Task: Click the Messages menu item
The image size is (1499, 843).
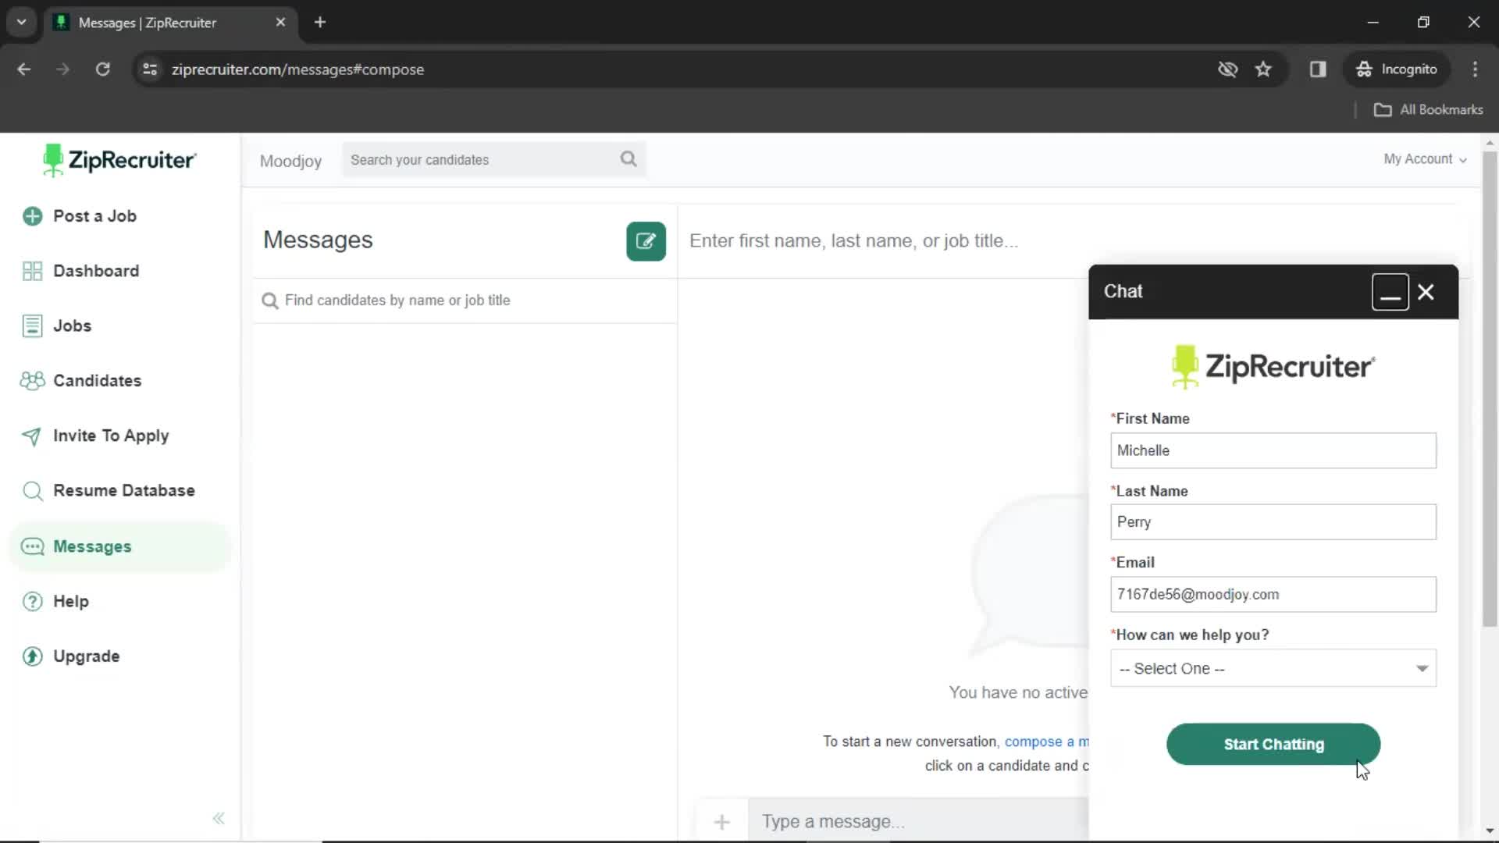Action: coord(91,546)
